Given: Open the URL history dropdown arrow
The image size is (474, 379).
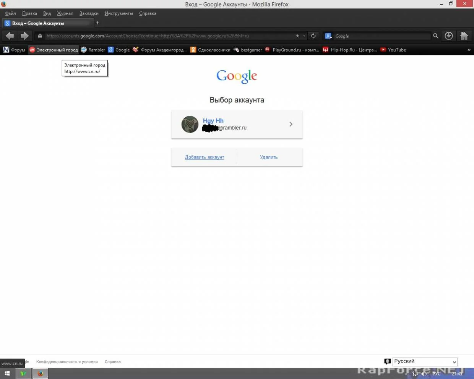Looking at the screenshot, I should 304,36.
